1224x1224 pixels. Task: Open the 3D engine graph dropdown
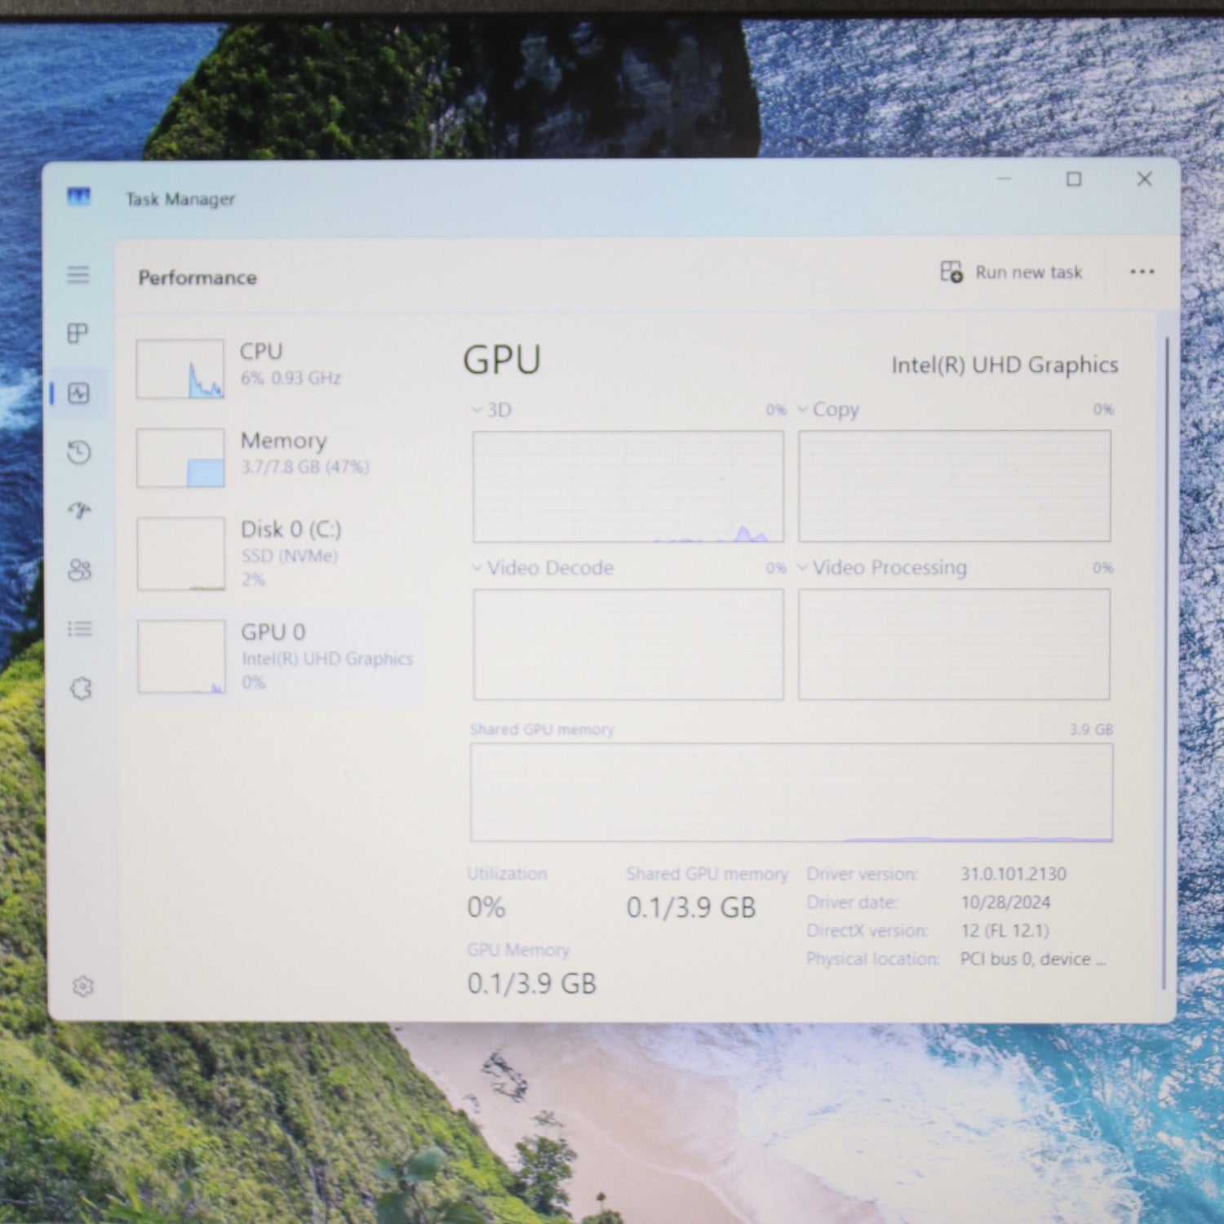(x=492, y=410)
